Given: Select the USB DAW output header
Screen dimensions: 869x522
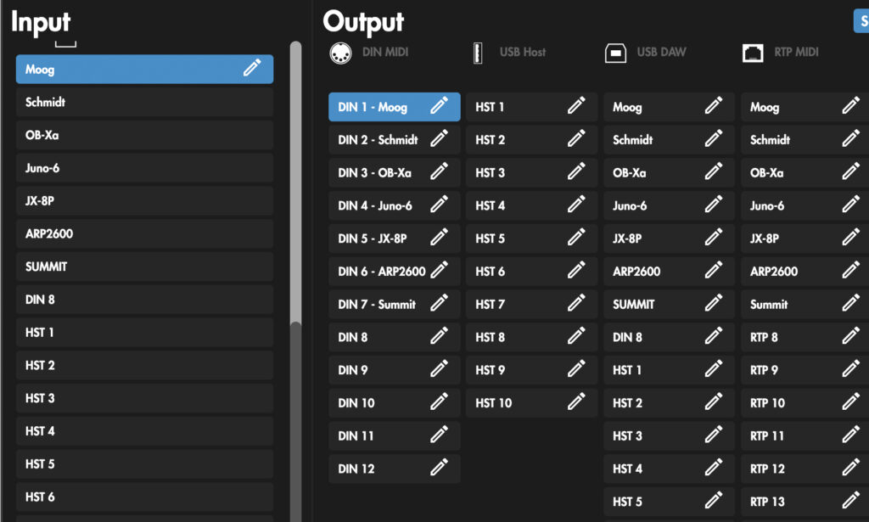Looking at the screenshot, I should (661, 52).
